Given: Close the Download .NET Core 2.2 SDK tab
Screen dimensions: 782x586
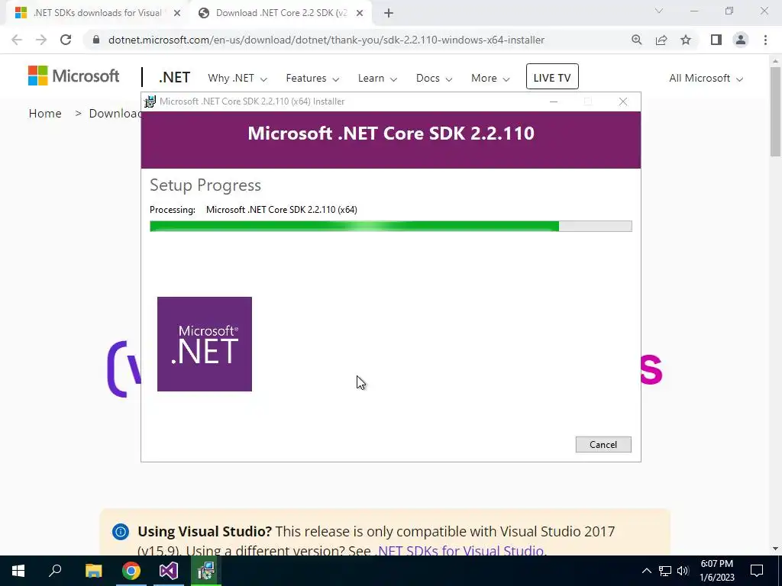Looking at the screenshot, I should 359,13.
